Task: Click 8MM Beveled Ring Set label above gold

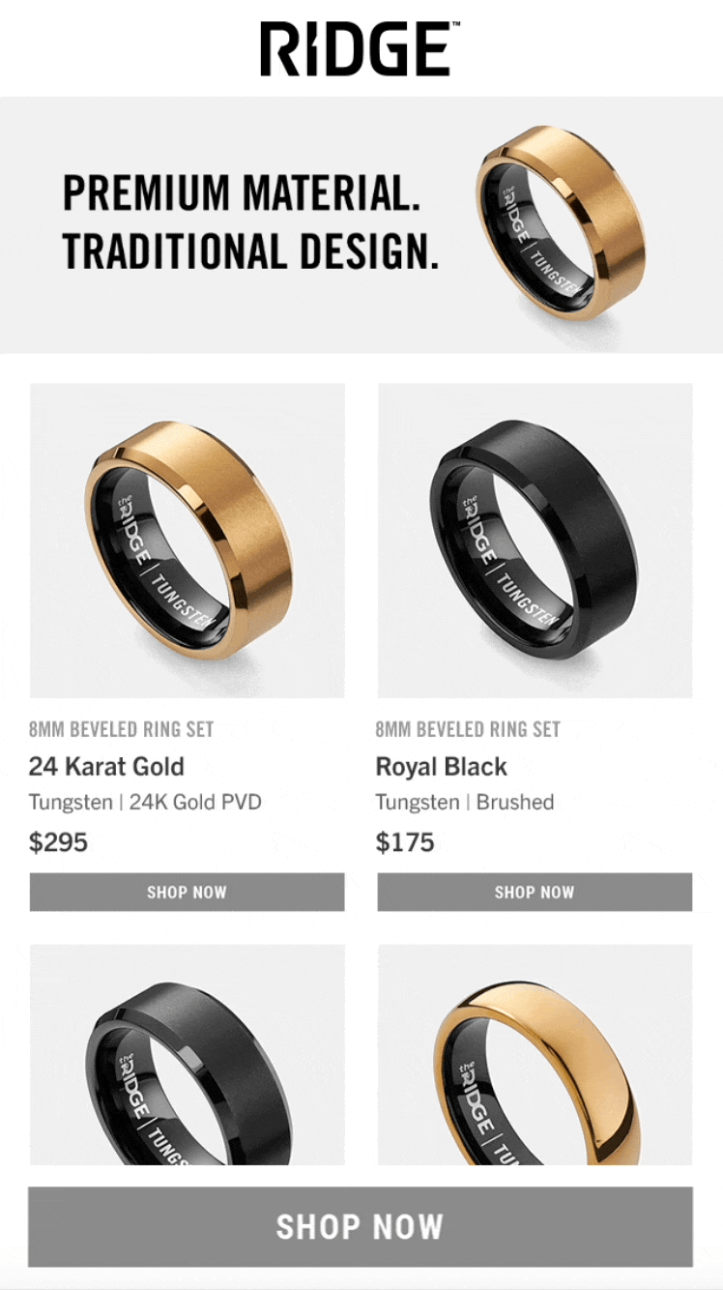Action: point(121,729)
